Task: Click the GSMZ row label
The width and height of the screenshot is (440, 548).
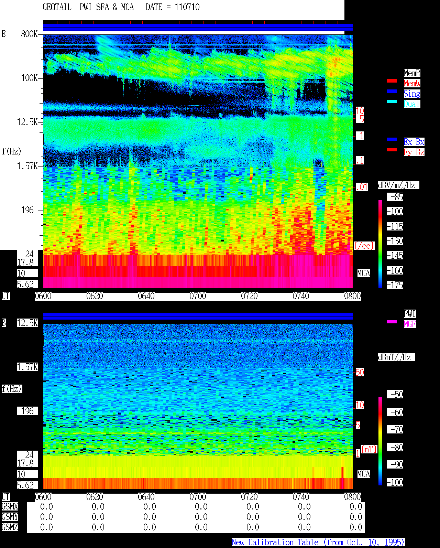Action: (10, 527)
